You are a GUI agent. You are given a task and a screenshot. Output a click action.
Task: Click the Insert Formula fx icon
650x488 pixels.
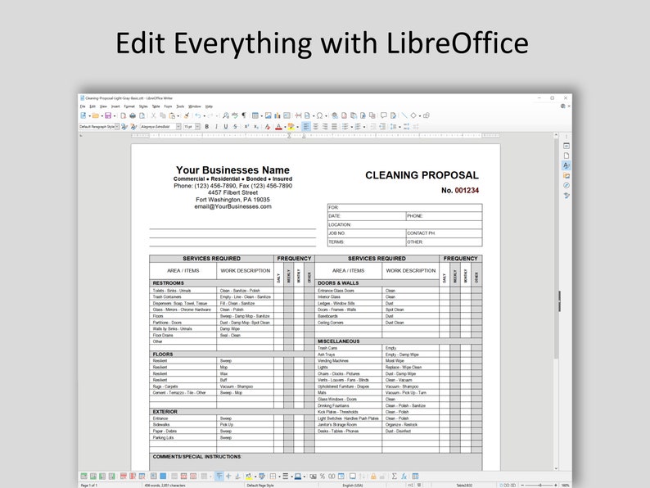(x=404, y=477)
